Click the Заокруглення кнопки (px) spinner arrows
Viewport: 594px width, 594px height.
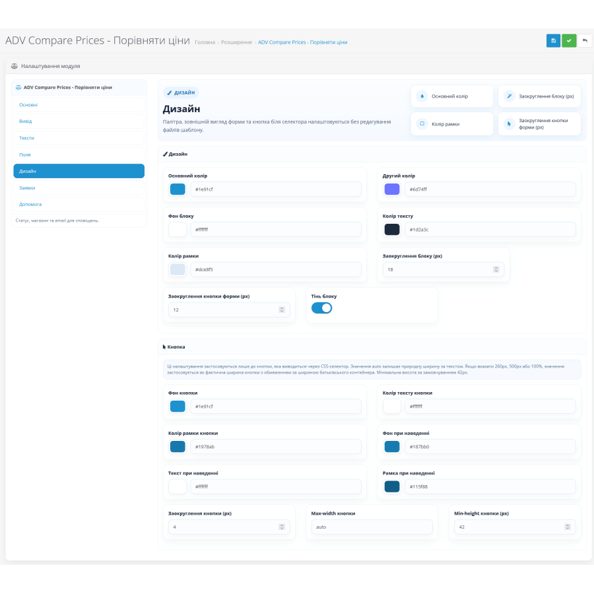(281, 527)
